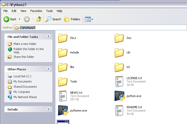Select the Tools folder icon
The width and height of the screenshot is (187, 124).
tap(63, 82)
